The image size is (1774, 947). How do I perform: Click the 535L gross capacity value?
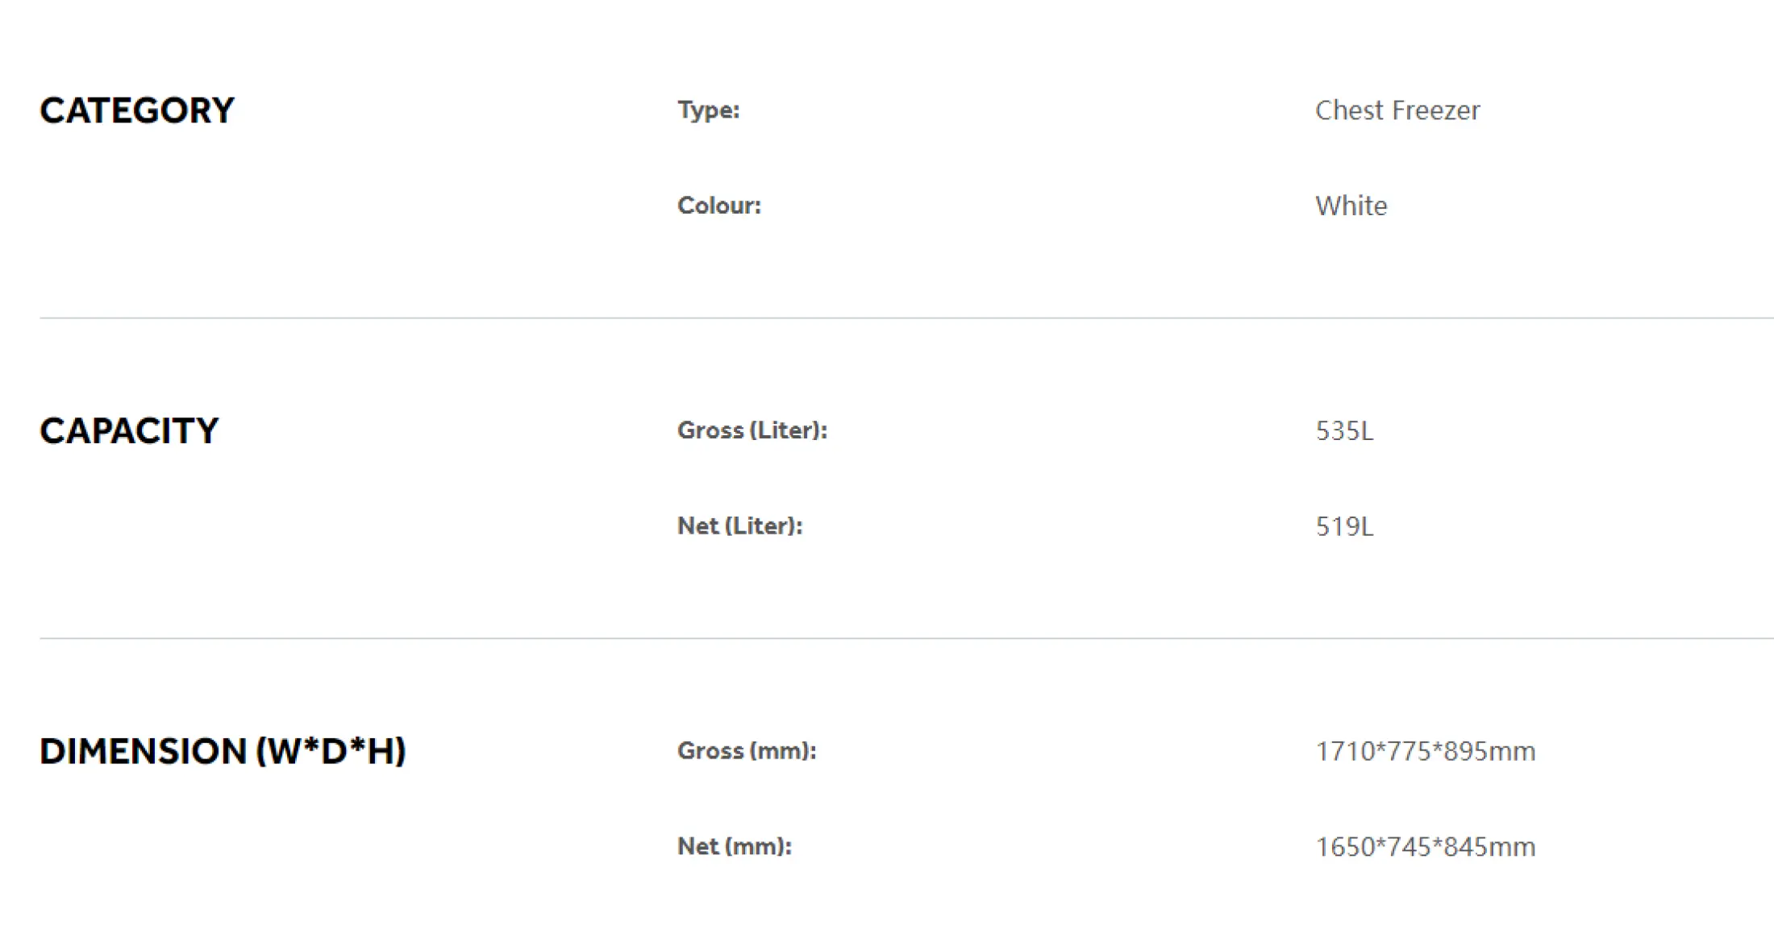[x=1344, y=430]
